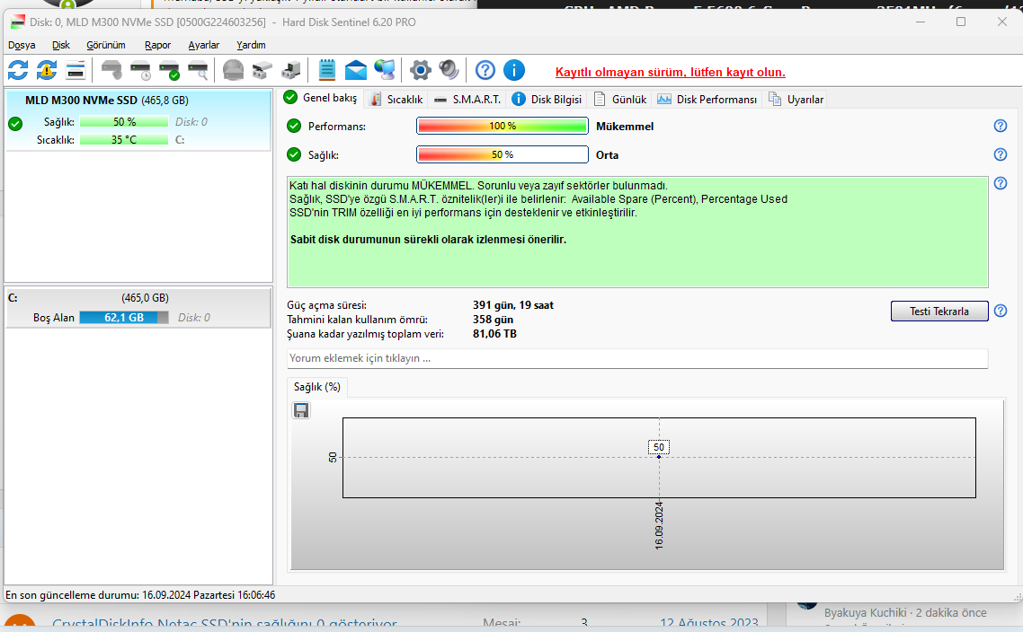The width and height of the screenshot is (1023, 632).
Task: Click the green check icon next to Performans
Action: coord(294,126)
